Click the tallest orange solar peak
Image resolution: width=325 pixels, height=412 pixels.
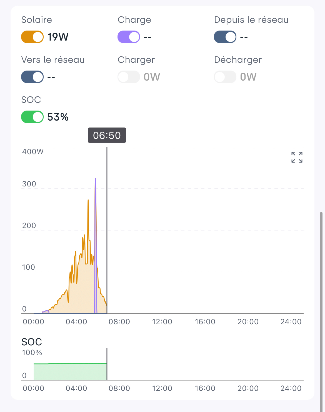tap(88, 201)
